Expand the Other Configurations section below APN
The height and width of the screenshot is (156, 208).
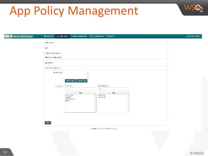pos(53,57)
